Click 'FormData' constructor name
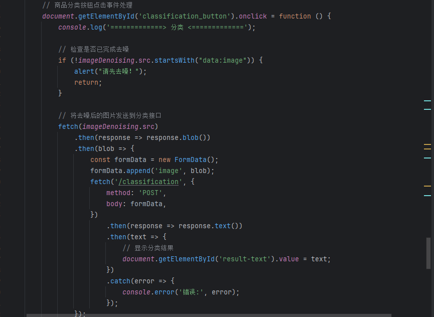Image resolution: width=434 pixels, height=317 pixels. click(191, 160)
